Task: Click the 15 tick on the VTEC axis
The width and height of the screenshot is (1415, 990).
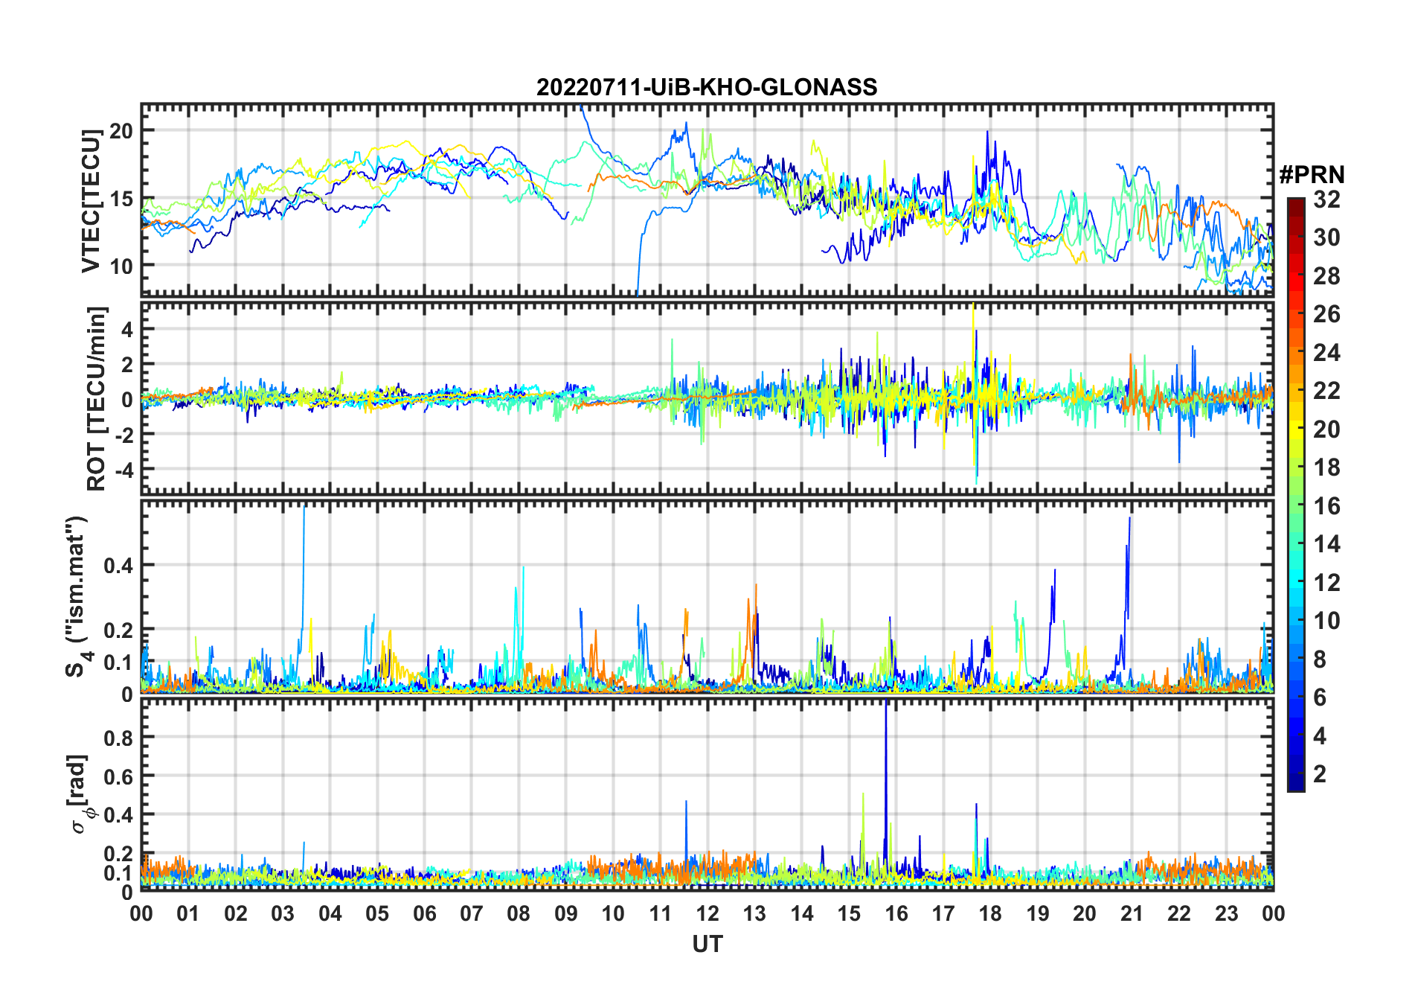Action: pyautogui.click(x=121, y=199)
